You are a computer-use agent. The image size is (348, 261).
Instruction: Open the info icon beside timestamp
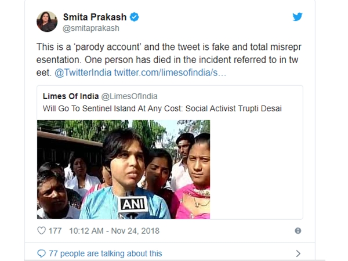(x=298, y=231)
